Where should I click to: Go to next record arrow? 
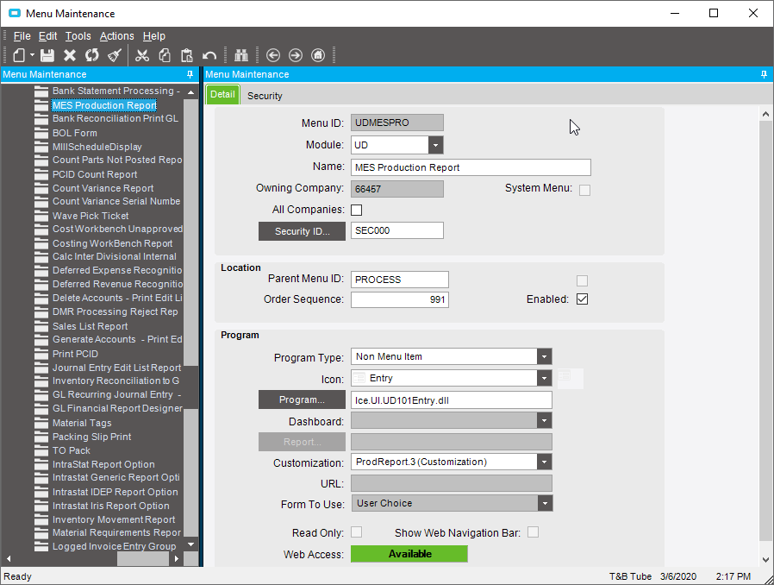pos(295,55)
